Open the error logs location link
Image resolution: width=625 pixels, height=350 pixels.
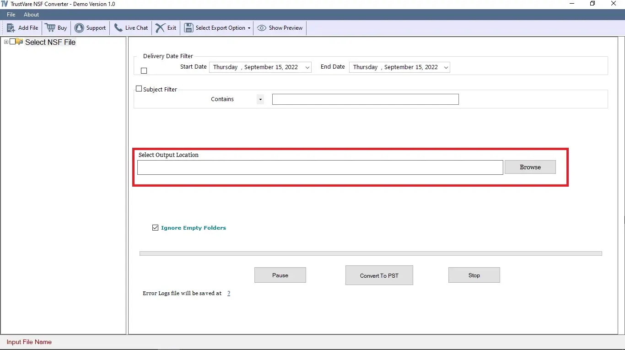229,293
